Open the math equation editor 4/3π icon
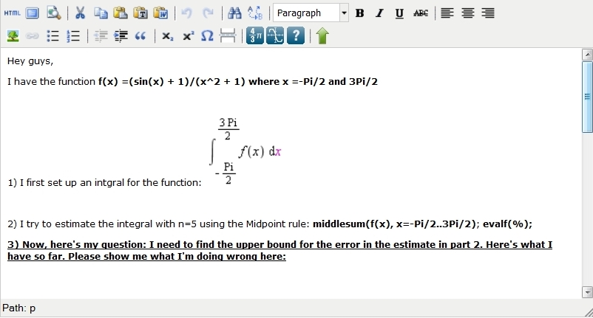The height and width of the screenshot is (318, 593). 254,35
